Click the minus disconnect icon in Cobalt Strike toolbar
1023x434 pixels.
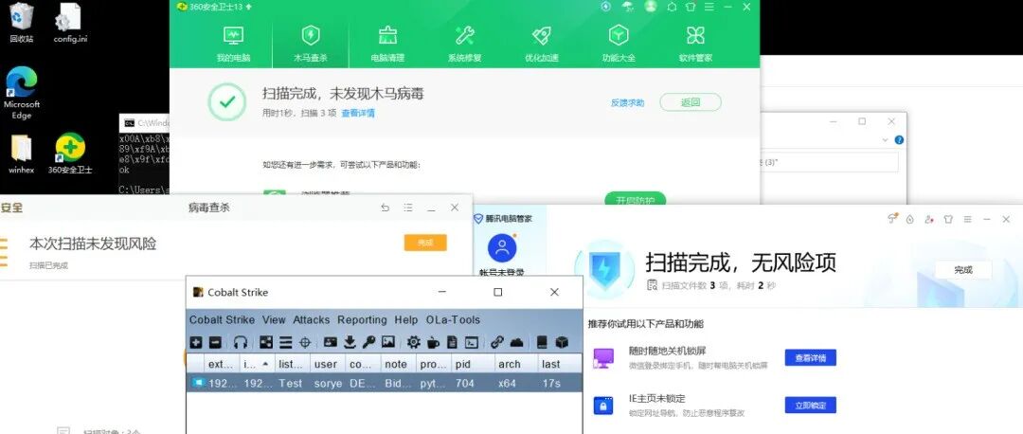point(215,342)
